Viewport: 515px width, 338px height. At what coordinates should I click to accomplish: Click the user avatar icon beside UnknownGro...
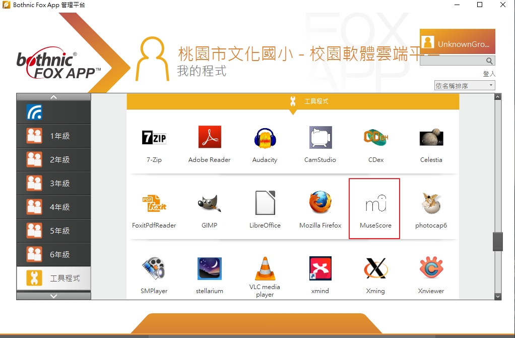coord(428,42)
